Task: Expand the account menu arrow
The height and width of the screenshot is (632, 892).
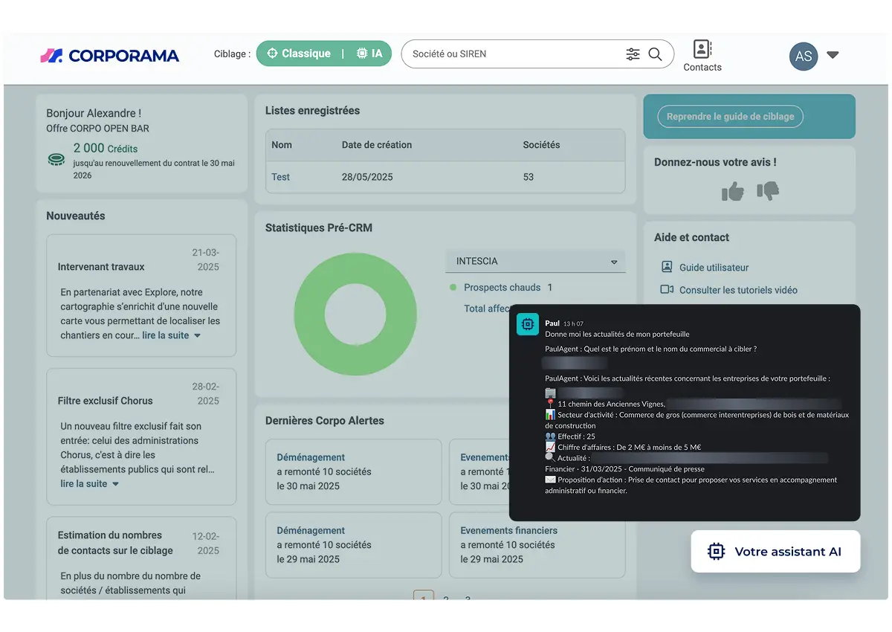Action: coord(833,55)
